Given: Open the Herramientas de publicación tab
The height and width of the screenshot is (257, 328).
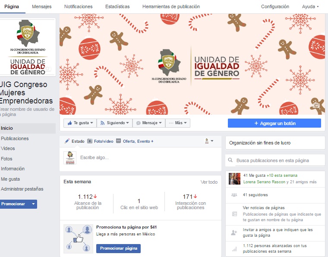Looking at the screenshot, I should point(171,6).
